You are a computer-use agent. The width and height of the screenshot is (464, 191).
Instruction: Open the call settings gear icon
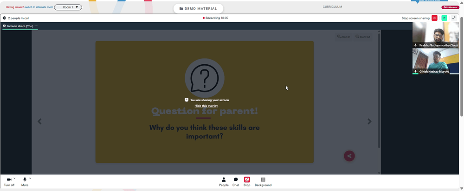4,18
